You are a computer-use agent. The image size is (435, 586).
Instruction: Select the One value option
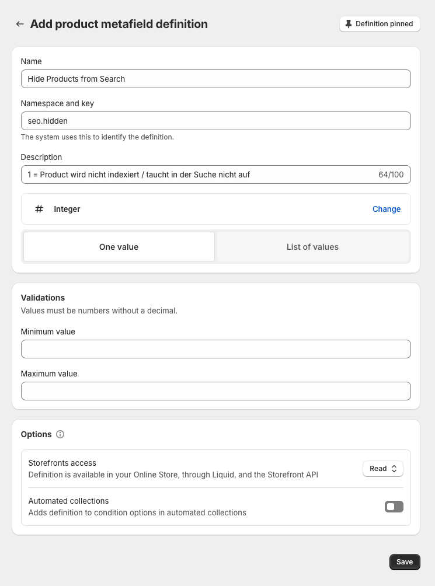[119, 247]
